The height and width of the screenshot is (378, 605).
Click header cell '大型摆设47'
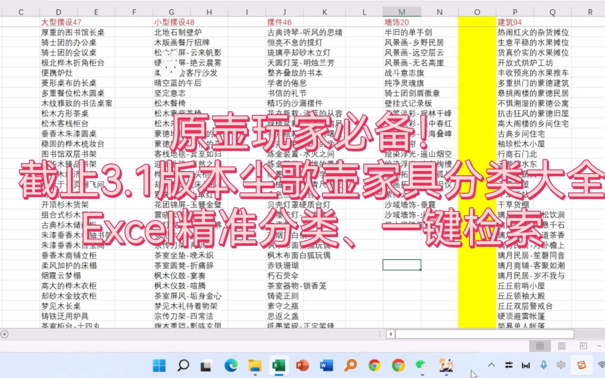point(61,22)
